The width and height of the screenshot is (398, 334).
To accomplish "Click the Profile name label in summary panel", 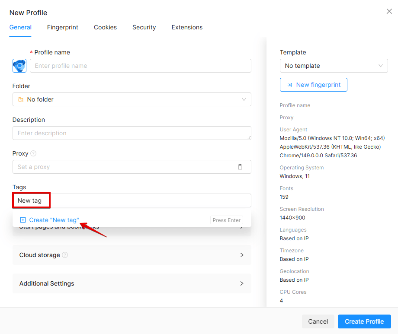I will [295, 105].
